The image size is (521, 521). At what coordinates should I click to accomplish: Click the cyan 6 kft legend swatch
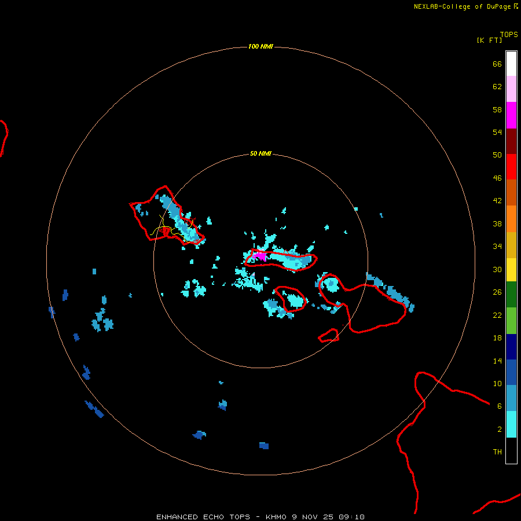tap(511, 424)
